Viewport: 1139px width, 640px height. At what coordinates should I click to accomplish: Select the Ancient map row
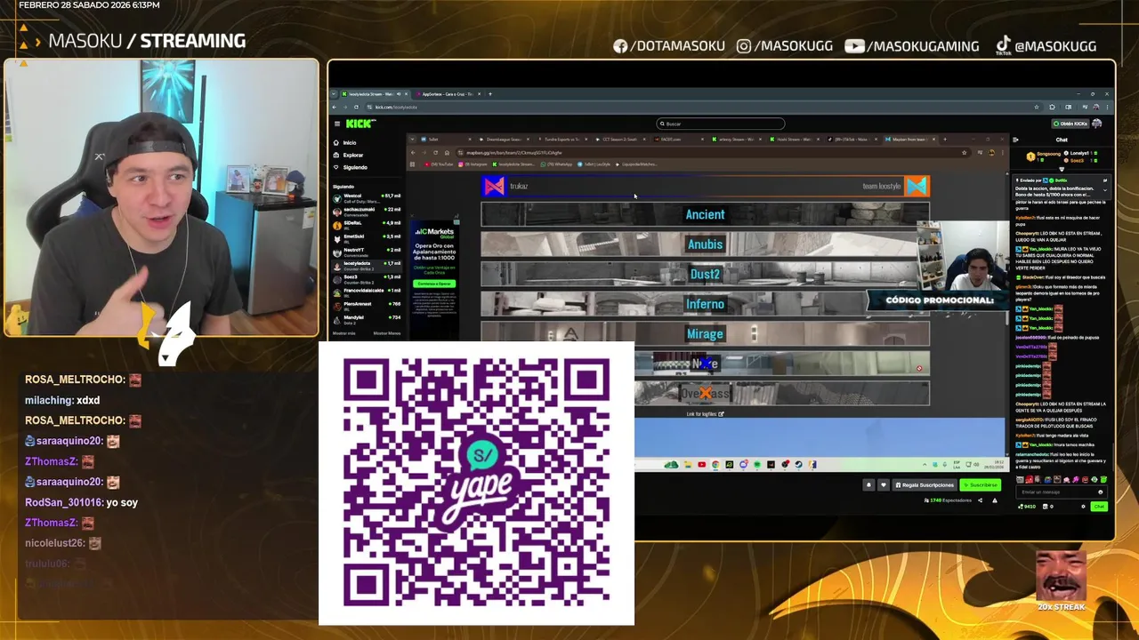(705, 214)
